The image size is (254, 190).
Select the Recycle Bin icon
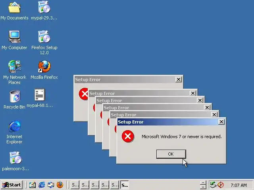[15, 97]
